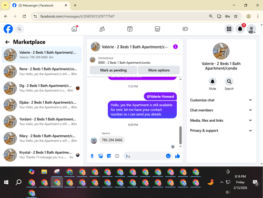Open conversation info purple icon

(175, 47)
